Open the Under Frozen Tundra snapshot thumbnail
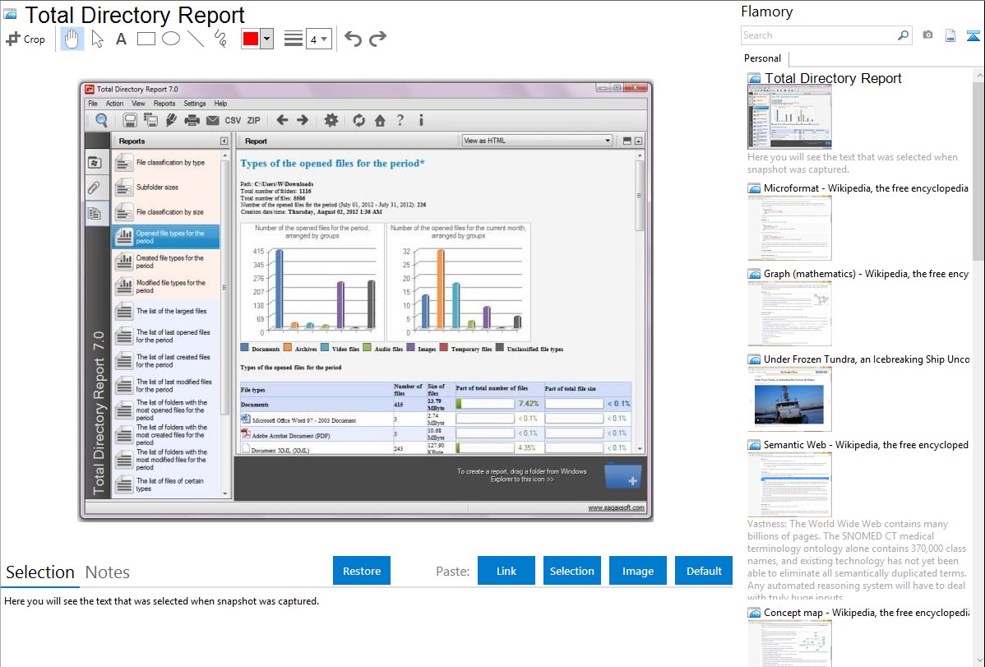The width and height of the screenshot is (985, 667). [x=789, y=399]
